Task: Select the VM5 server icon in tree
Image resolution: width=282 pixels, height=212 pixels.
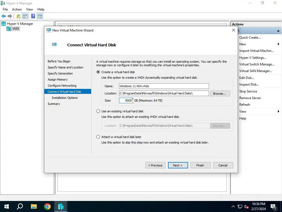Action: tap(9, 29)
